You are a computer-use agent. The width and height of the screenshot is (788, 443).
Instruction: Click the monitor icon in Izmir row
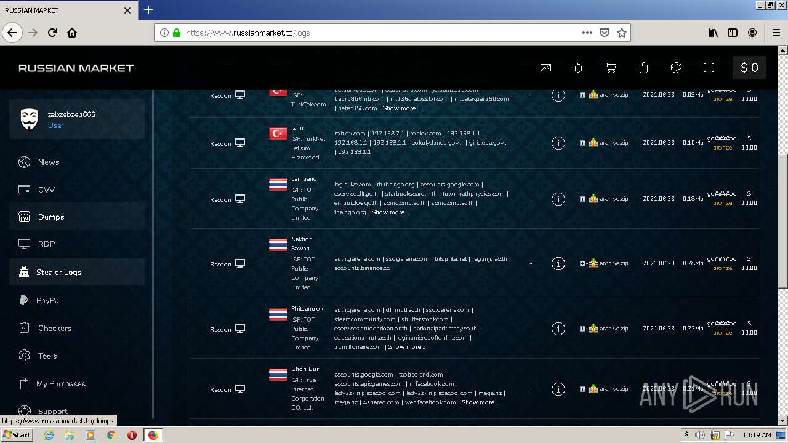(x=240, y=143)
